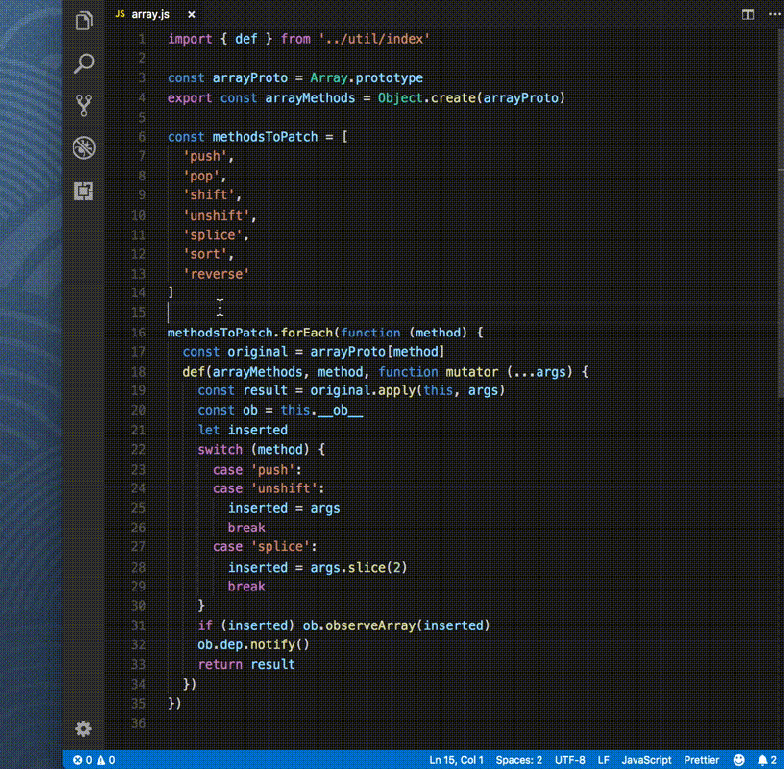The width and height of the screenshot is (784, 769).
Task: Click the Prettier status bar item
Action: (x=701, y=759)
